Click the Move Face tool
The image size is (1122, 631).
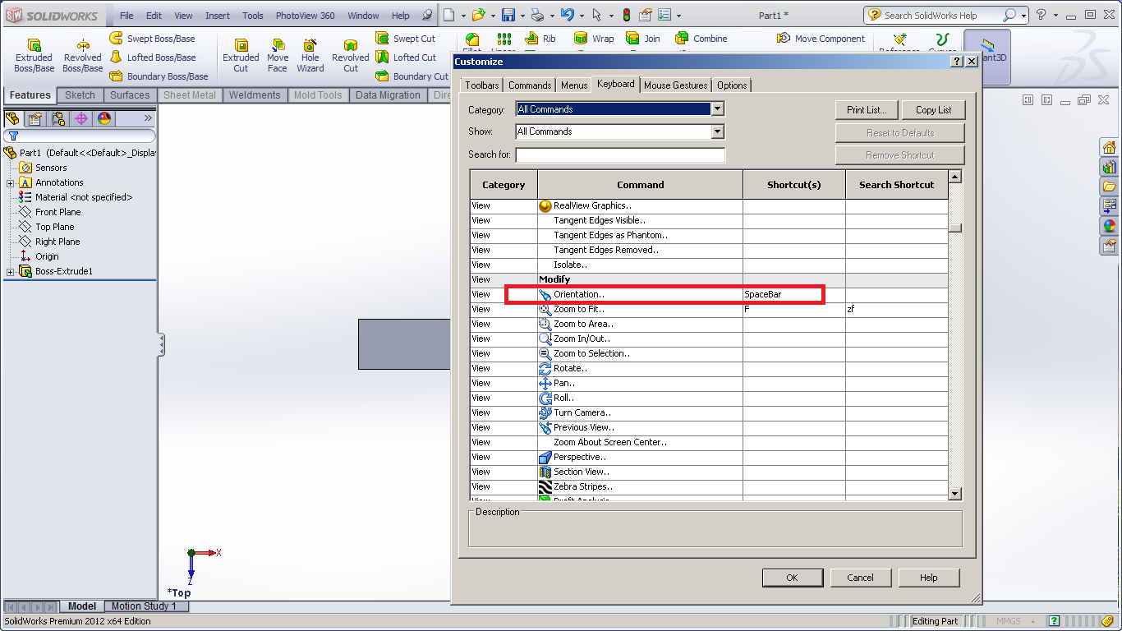tap(278, 55)
